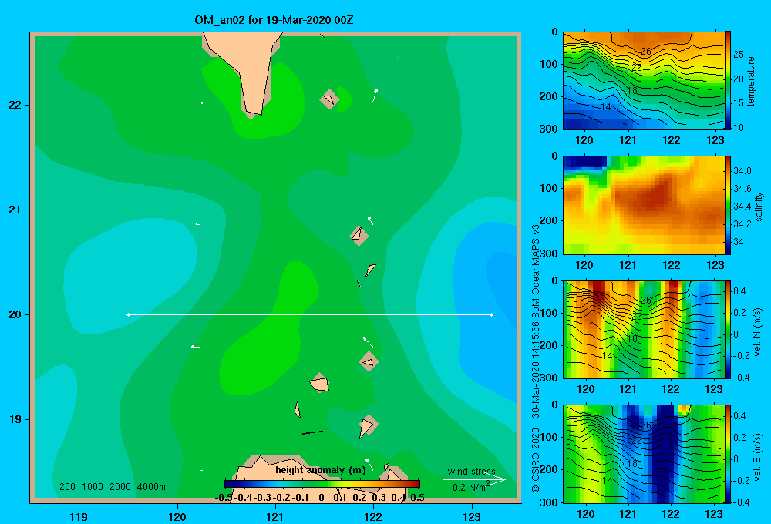Select the salinity depth section panel
Viewport: 771px width, 524px height.
tap(644, 205)
